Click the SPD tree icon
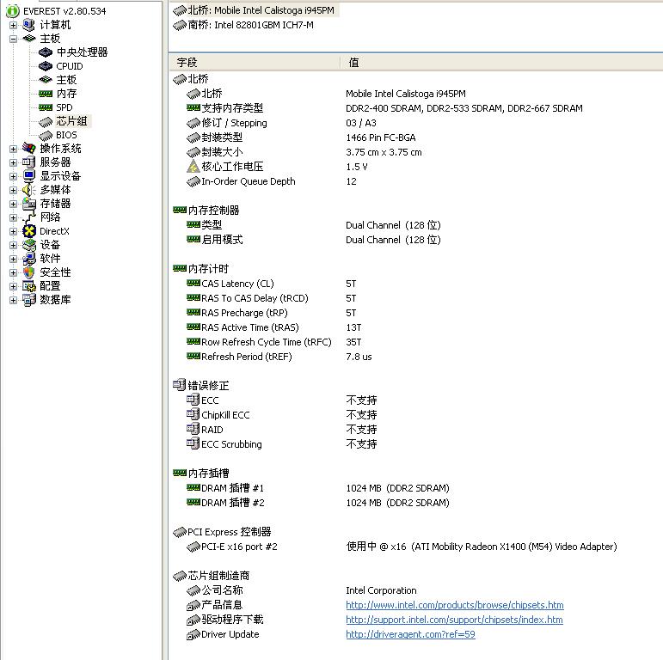Image resolution: width=663 pixels, height=660 pixels. pos(46,107)
